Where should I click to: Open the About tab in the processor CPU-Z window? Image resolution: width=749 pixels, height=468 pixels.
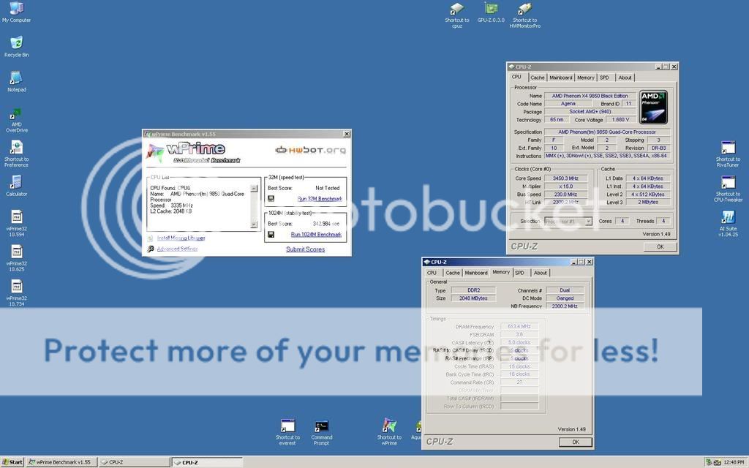click(x=625, y=78)
